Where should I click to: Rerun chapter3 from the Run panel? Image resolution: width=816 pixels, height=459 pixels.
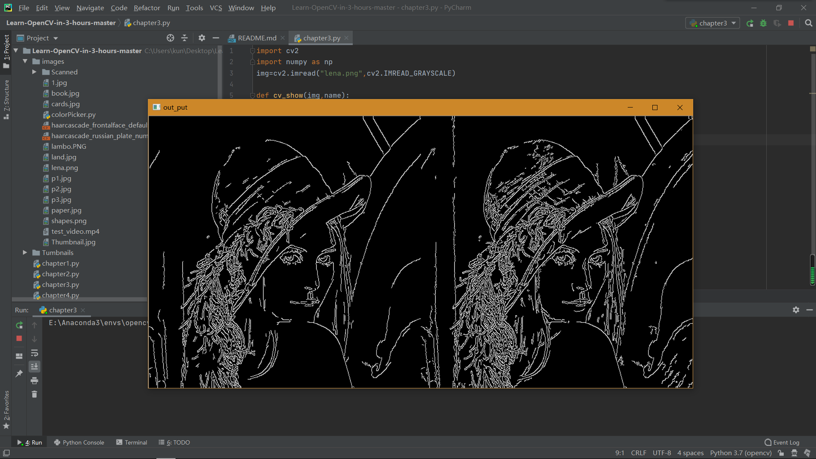(19, 325)
